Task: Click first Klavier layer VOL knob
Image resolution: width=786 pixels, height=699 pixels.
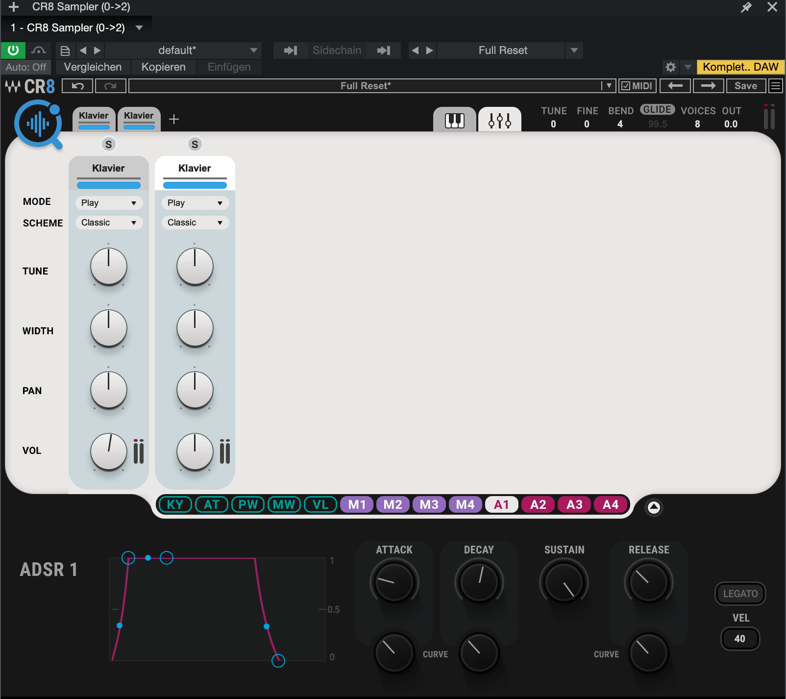Action: pos(109,451)
